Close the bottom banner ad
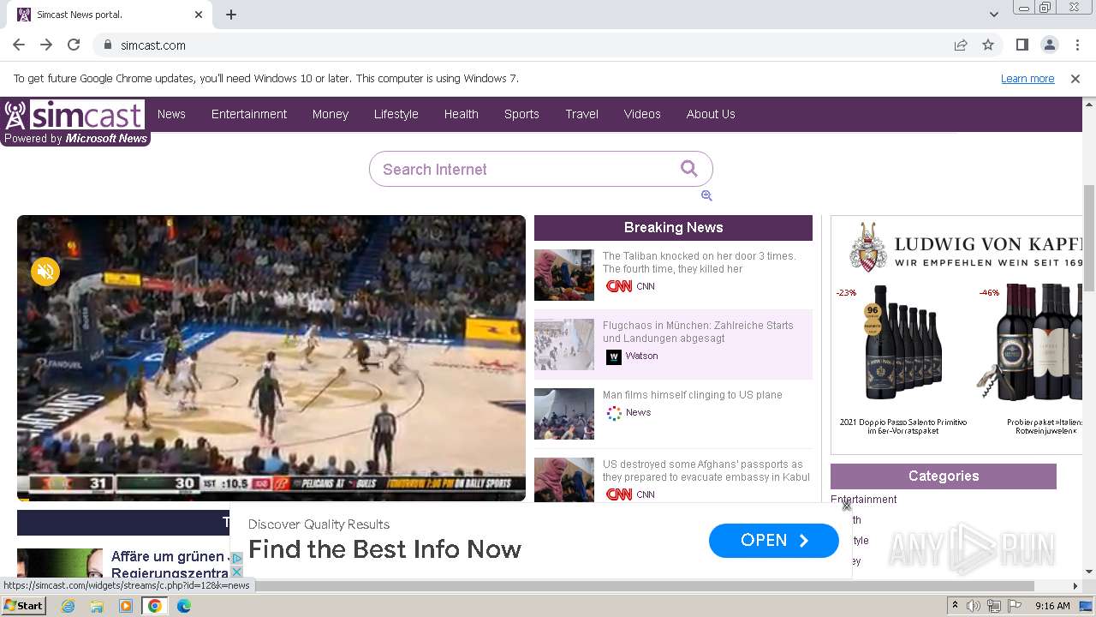This screenshot has height=617, width=1096. (846, 506)
